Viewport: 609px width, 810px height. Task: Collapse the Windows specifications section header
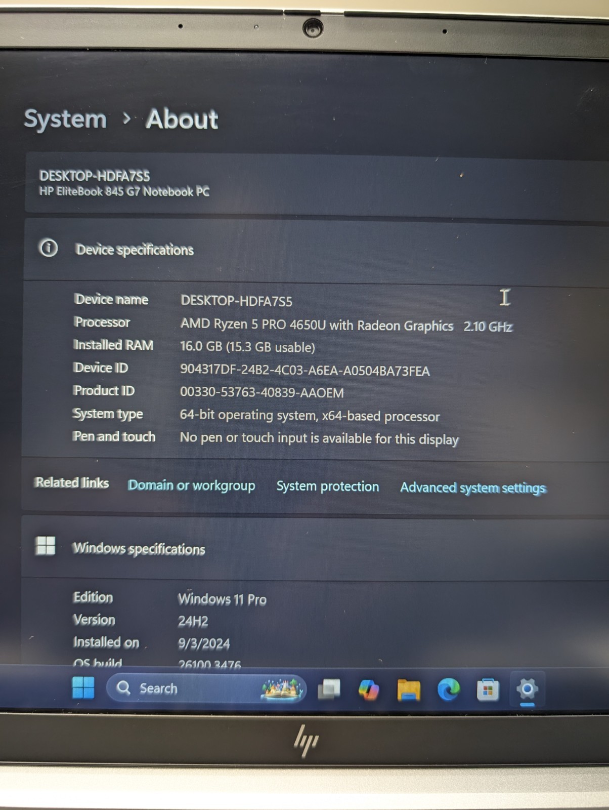316,548
